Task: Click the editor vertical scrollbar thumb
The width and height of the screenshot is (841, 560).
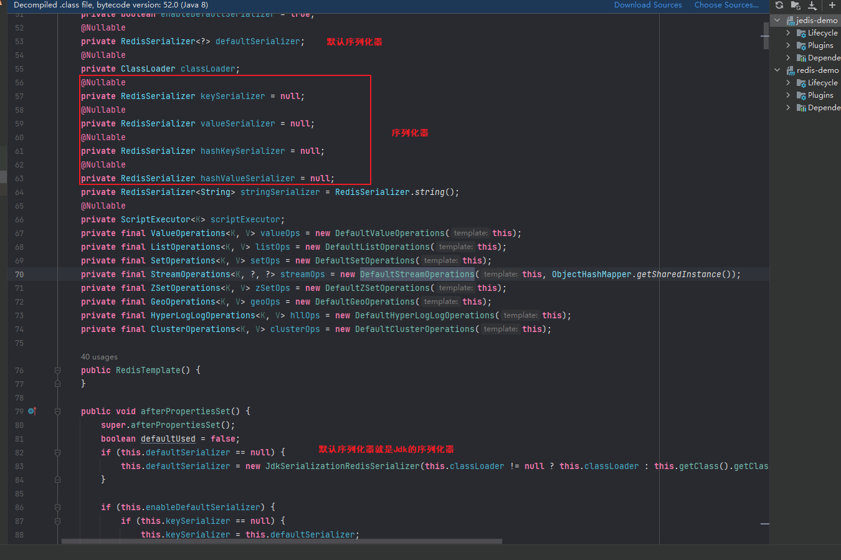Action: pyautogui.click(x=765, y=36)
